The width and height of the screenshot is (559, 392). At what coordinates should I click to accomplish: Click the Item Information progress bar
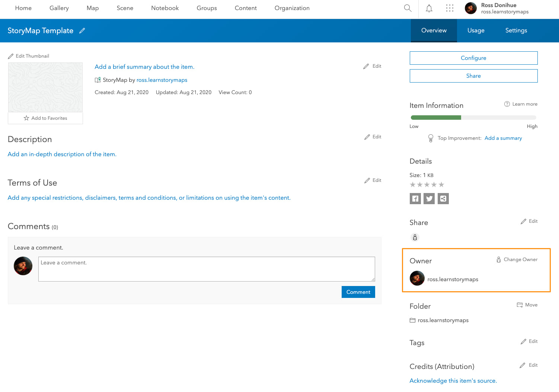click(x=473, y=118)
